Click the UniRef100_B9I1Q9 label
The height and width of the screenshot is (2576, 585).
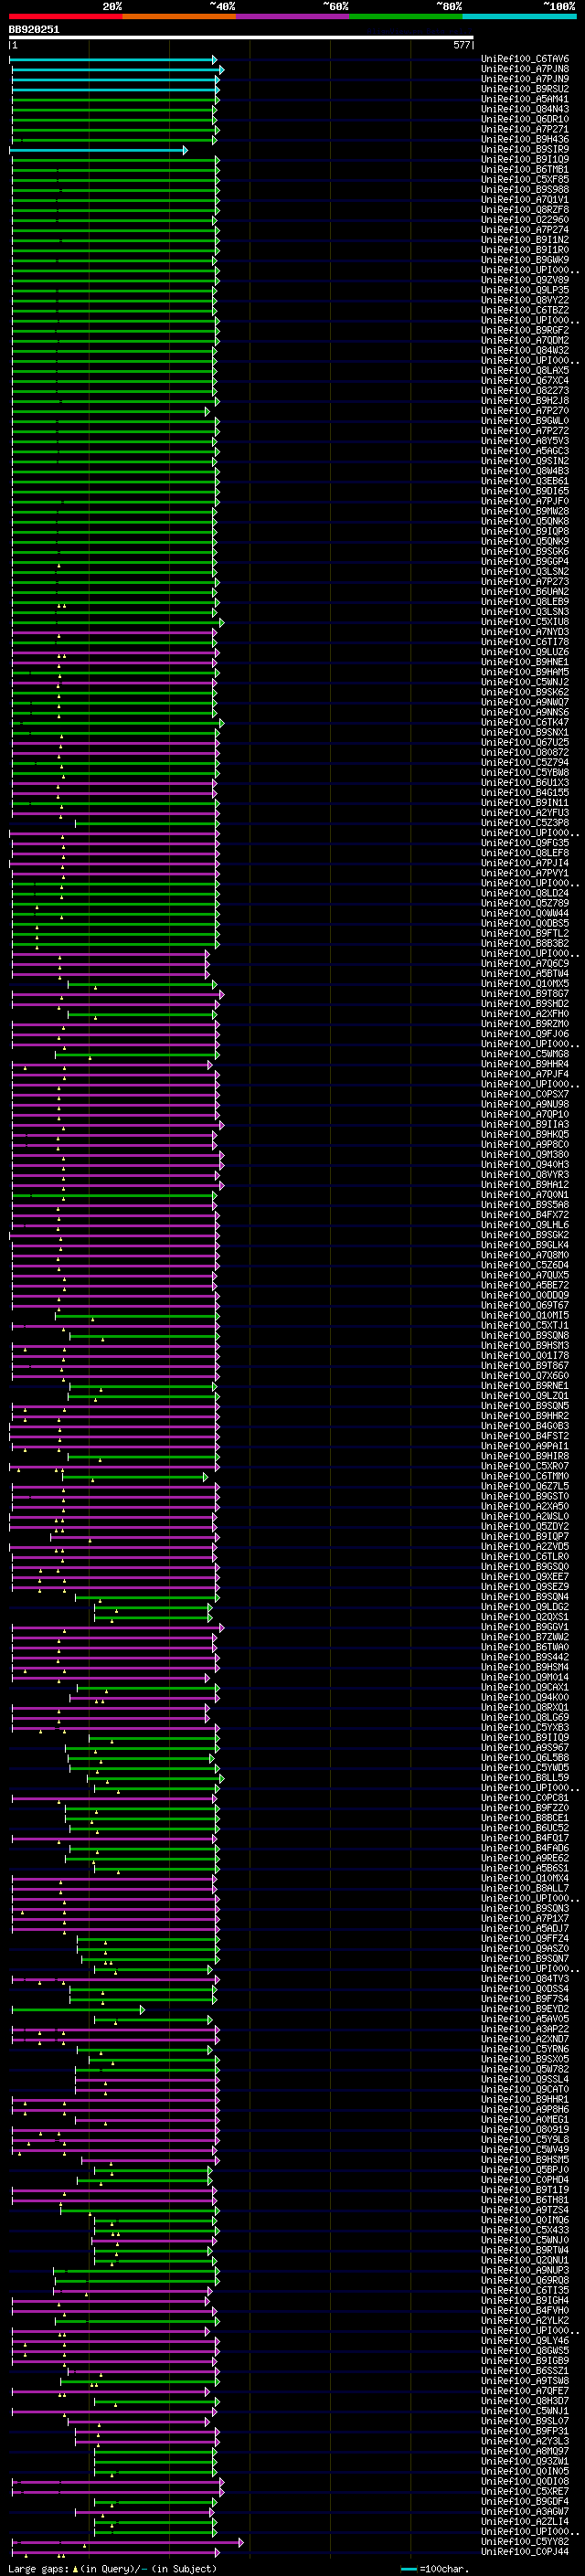click(525, 159)
